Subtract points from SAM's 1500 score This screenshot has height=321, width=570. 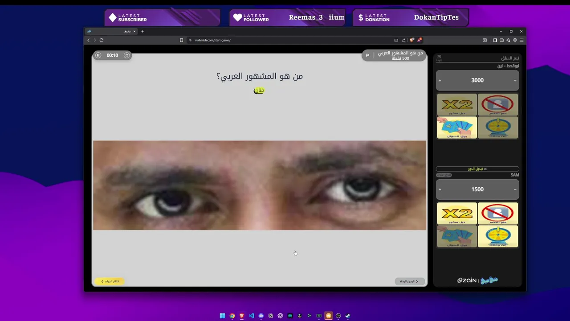tap(515, 189)
